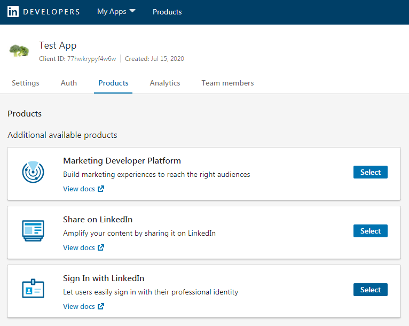Click the Marketing Developer Platform radar icon

[x=33, y=172]
